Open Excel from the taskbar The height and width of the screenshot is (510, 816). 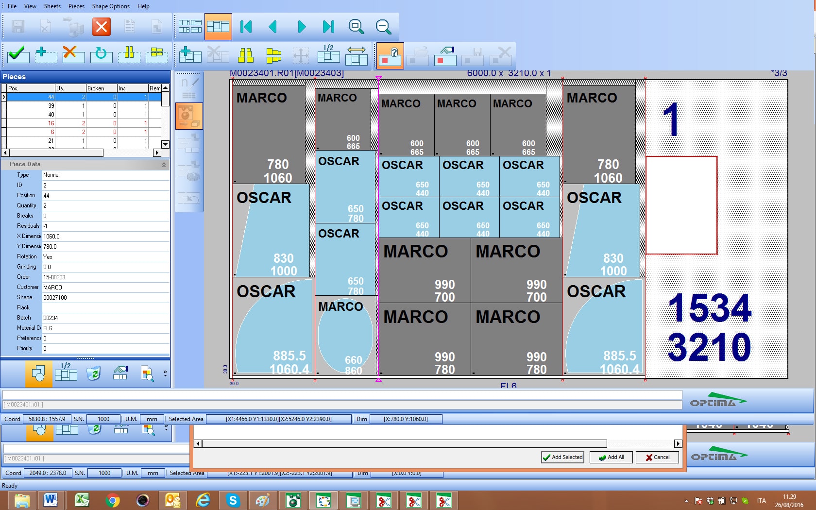click(x=82, y=500)
